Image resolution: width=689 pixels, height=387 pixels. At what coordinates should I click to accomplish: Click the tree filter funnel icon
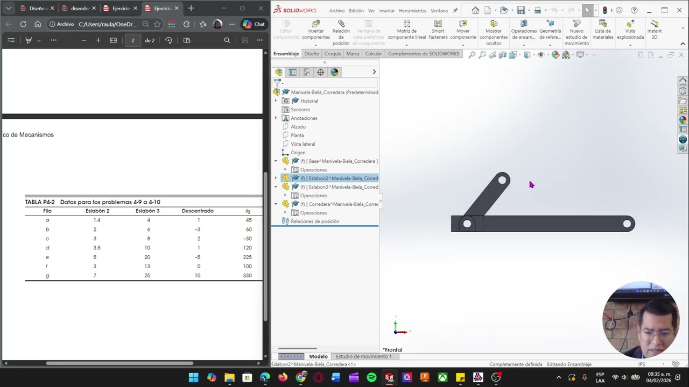[277, 82]
